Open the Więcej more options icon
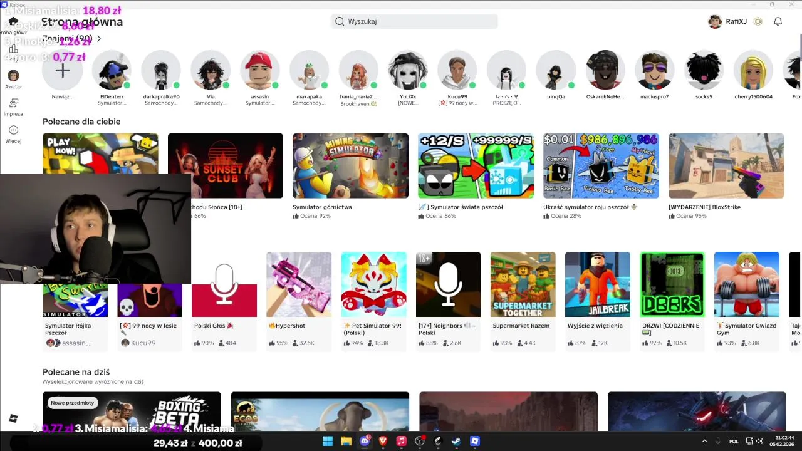Viewport: 802px width, 451px height. [13, 130]
